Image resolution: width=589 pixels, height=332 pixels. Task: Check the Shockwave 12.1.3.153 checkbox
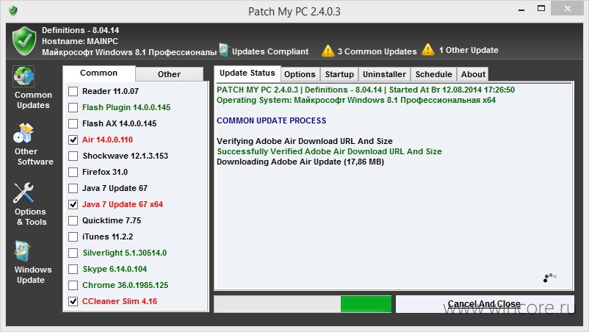[73, 156]
